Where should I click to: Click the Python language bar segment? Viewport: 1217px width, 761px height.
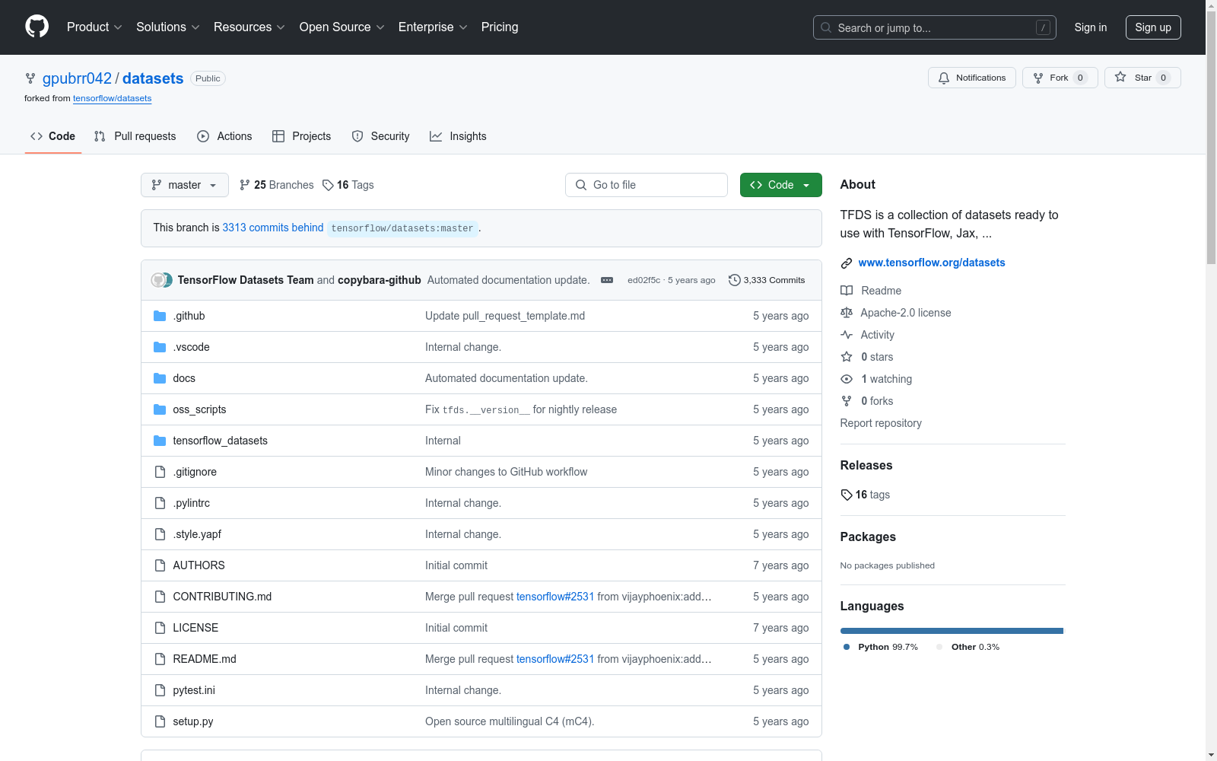pyautogui.click(x=952, y=631)
